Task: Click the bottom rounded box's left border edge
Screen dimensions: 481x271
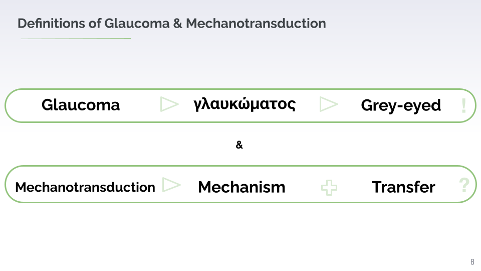Action: 6,184
